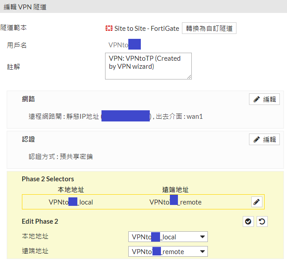The image size is (287, 263).
Task: Confirm Edit Phase 2 with checkmark icon
Action: coord(248,221)
